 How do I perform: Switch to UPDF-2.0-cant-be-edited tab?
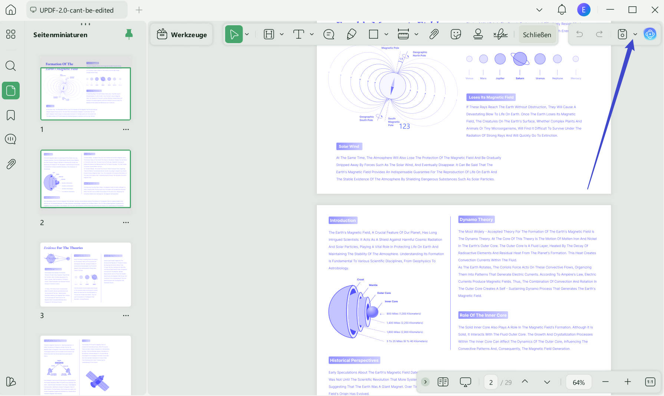point(77,10)
